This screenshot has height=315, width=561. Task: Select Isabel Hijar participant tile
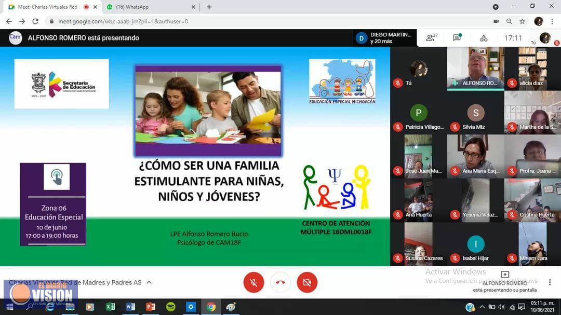pyautogui.click(x=475, y=244)
